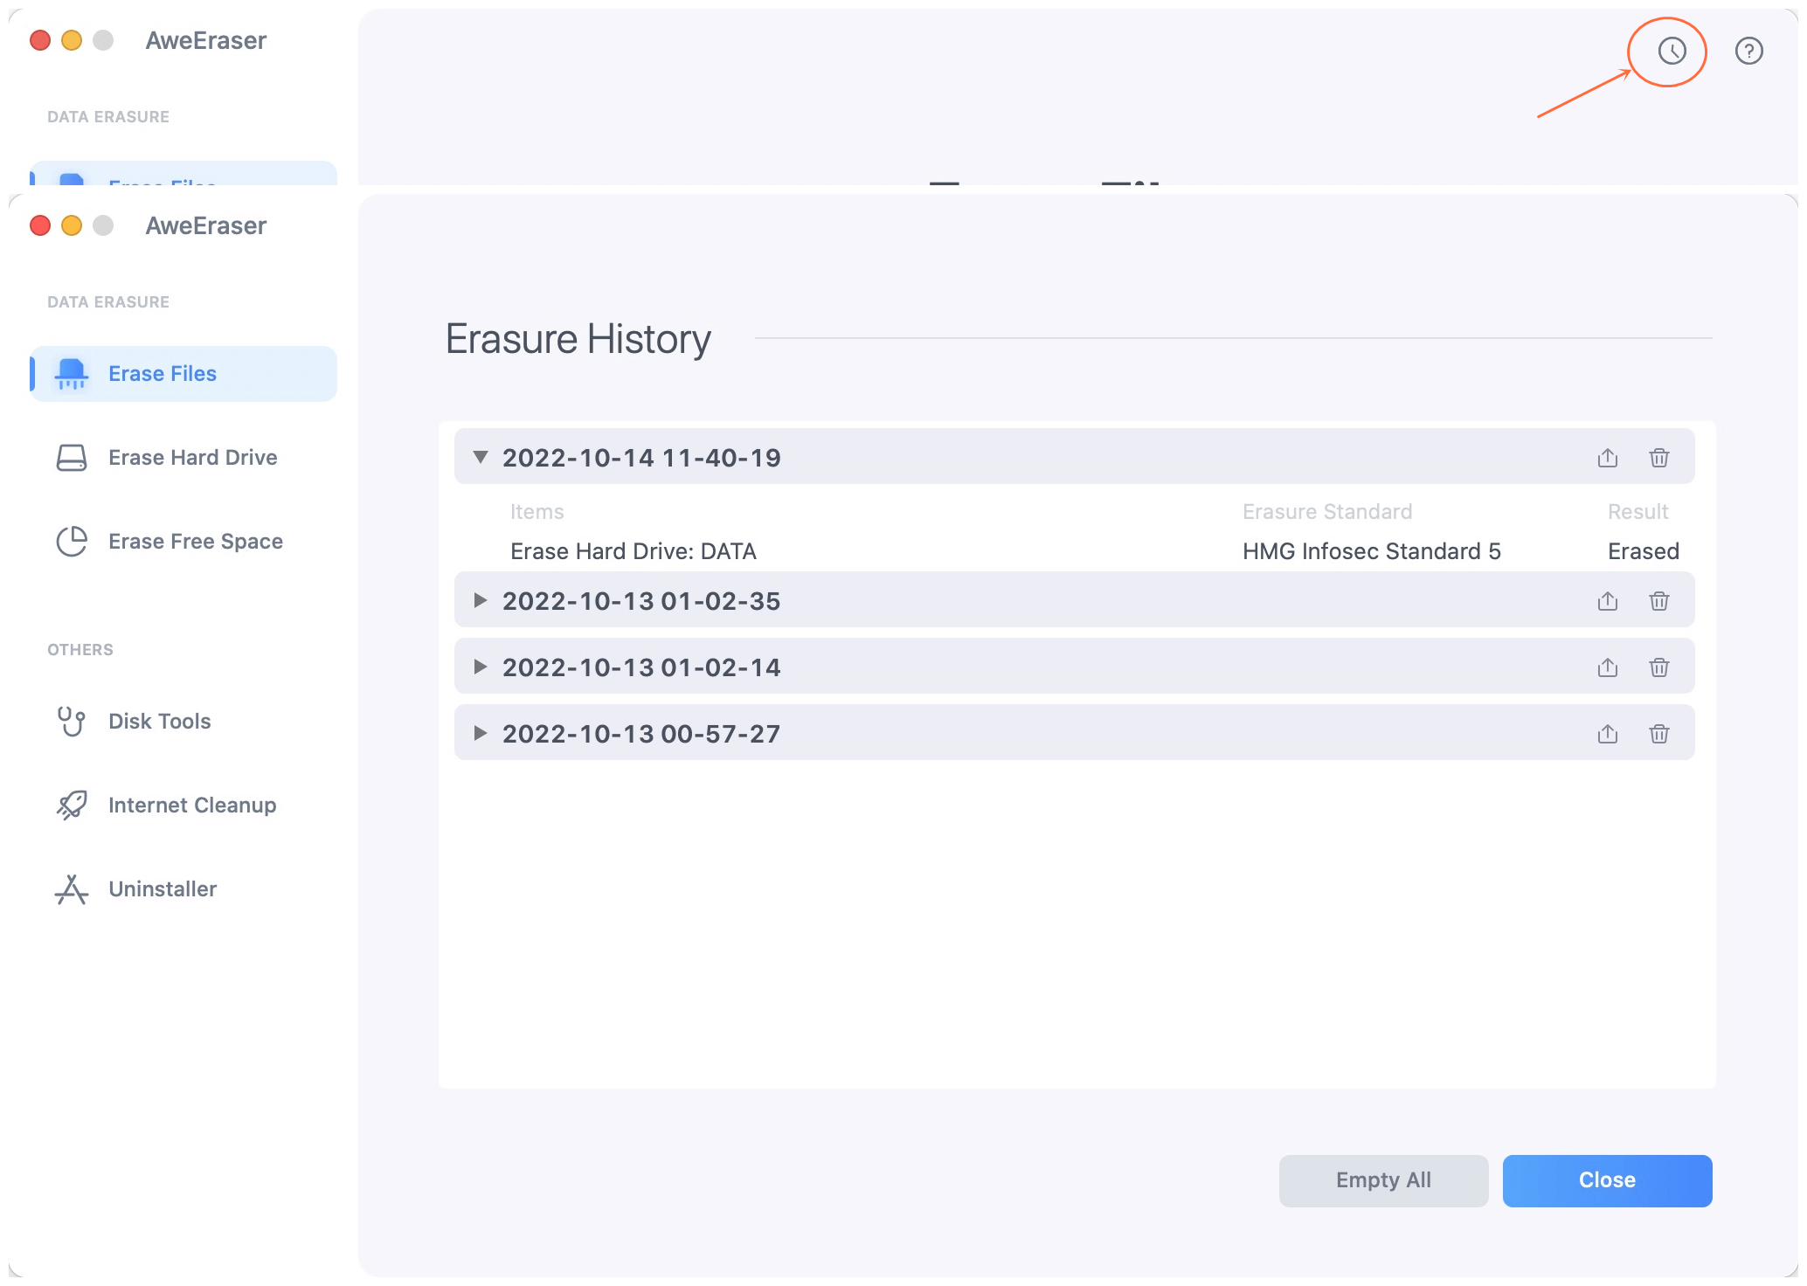Delete the 2022-10-13 00-57-27 record
The width and height of the screenshot is (1807, 1286).
coord(1658,733)
